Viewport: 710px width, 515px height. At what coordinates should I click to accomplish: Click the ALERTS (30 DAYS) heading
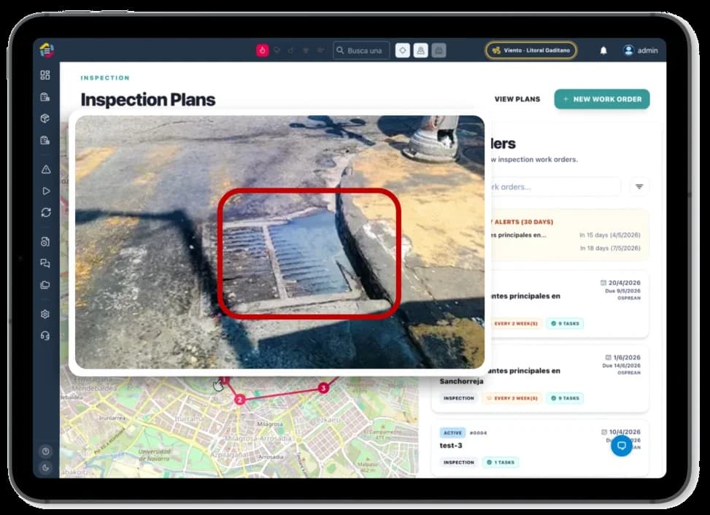point(523,222)
